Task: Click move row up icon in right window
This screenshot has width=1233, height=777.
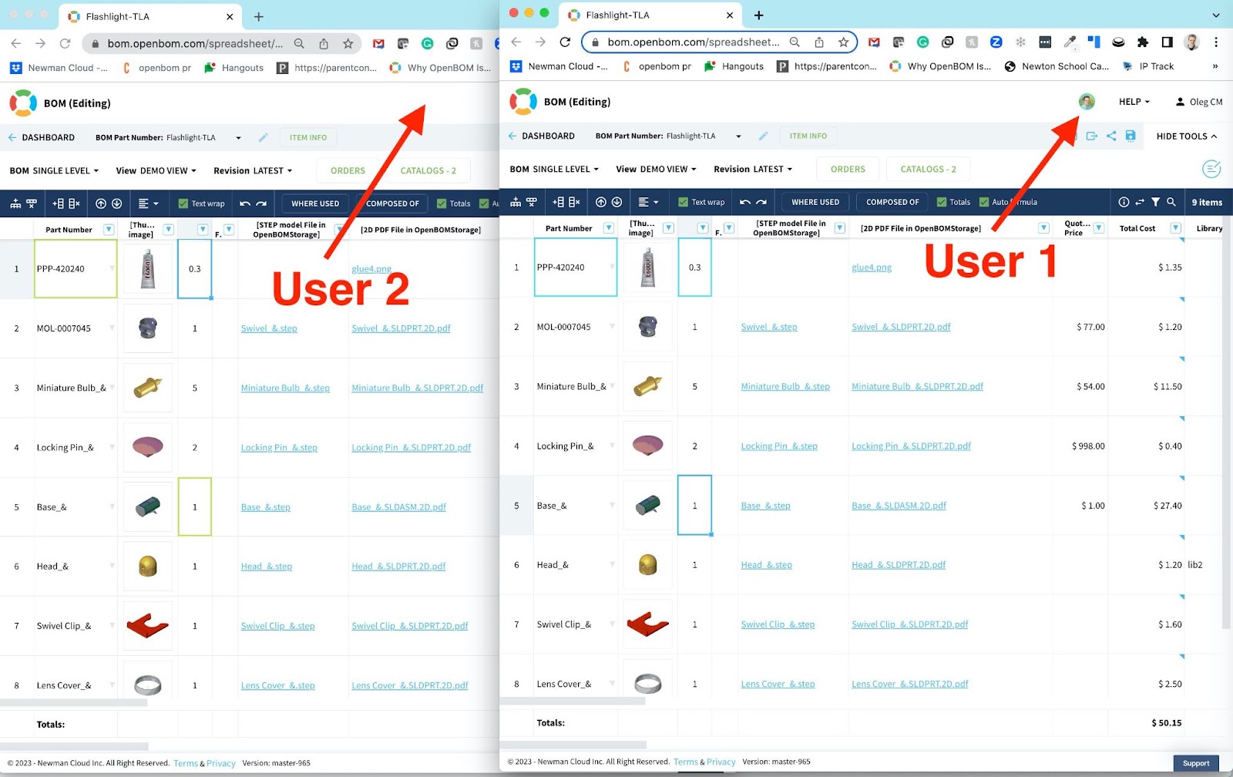Action: pyautogui.click(x=601, y=202)
